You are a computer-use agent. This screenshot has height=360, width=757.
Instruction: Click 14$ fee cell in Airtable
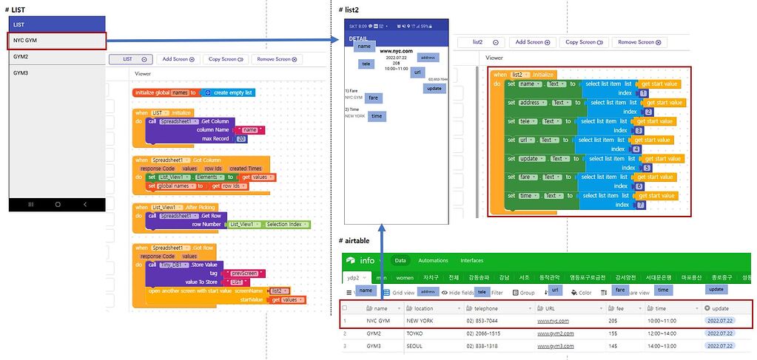tap(625, 346)
